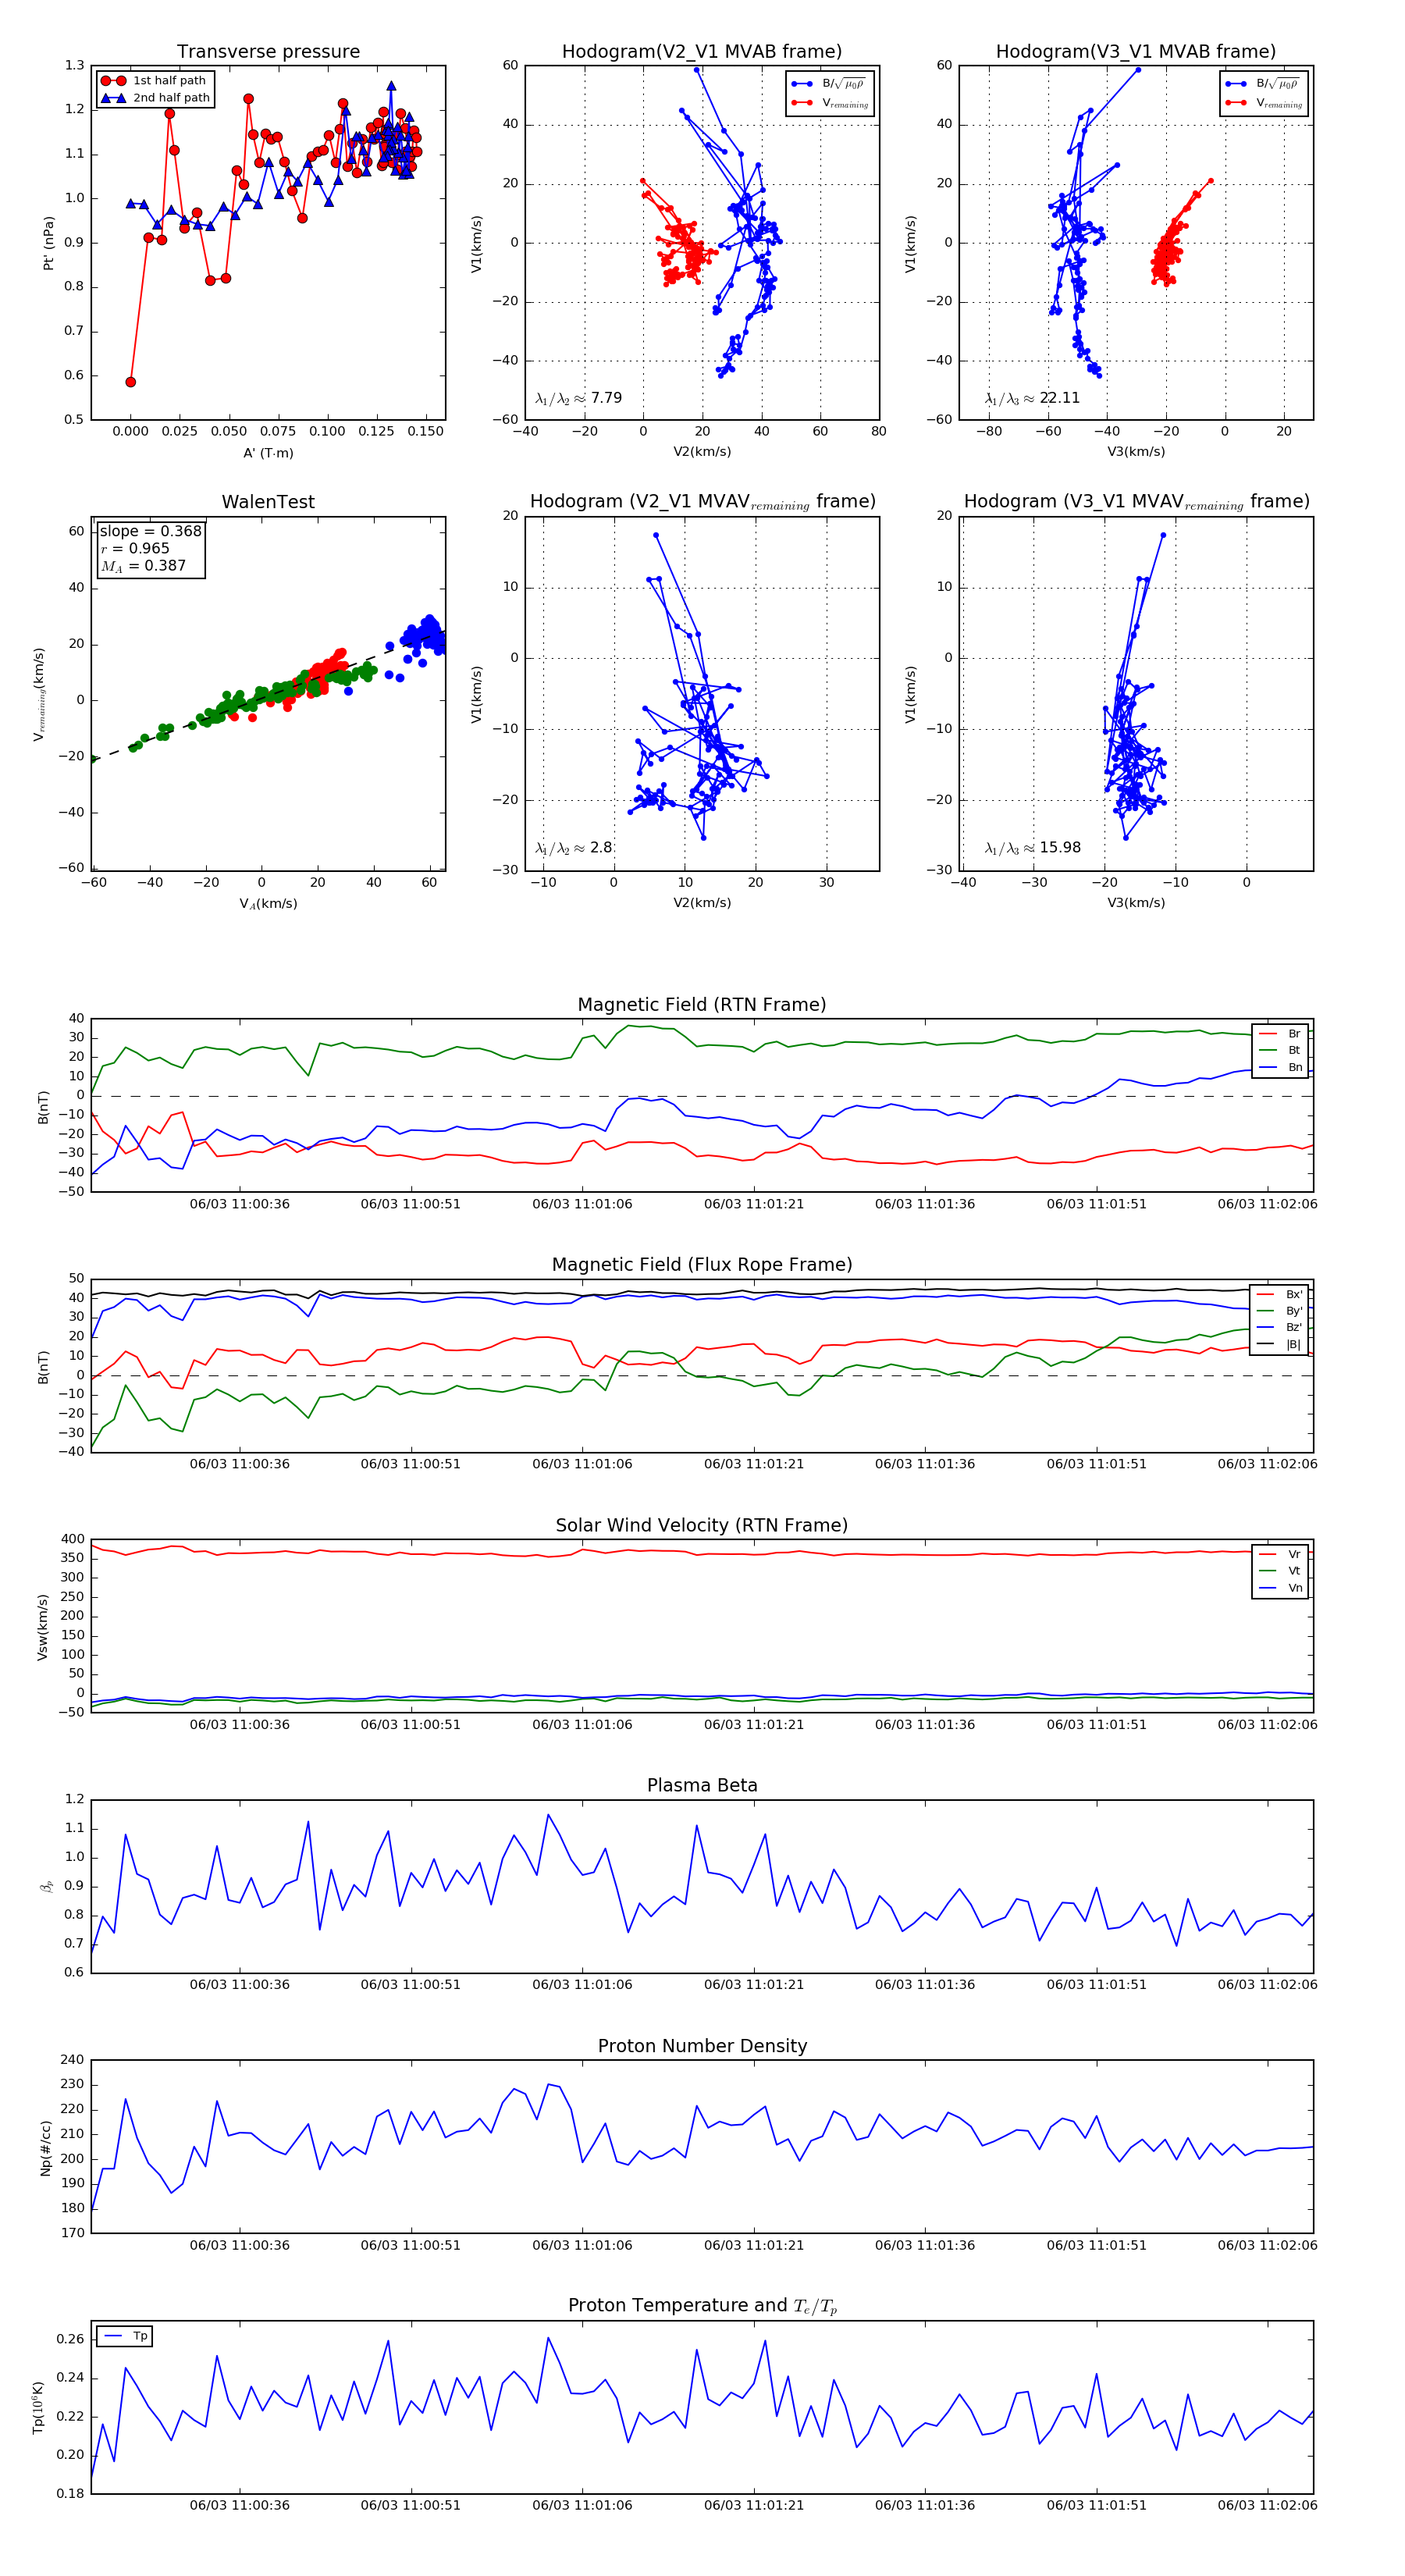Click "06/03 11:01:36" tick under Solar Wind Velocity plot
This screenshot has width=1405, height=2576.
point(925,1724)
